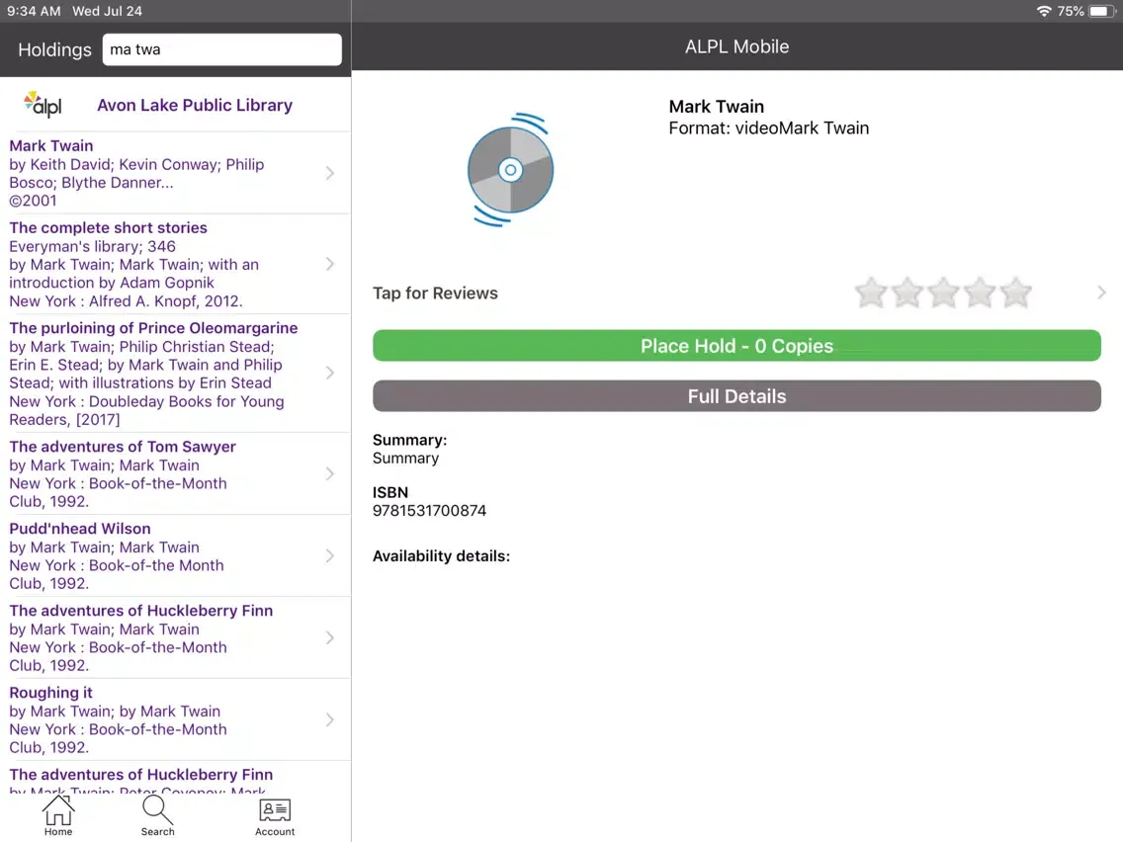Tap the Availability details label
Screen dimensions: 1123x842
pyautogui.click(x=441, y=556)
